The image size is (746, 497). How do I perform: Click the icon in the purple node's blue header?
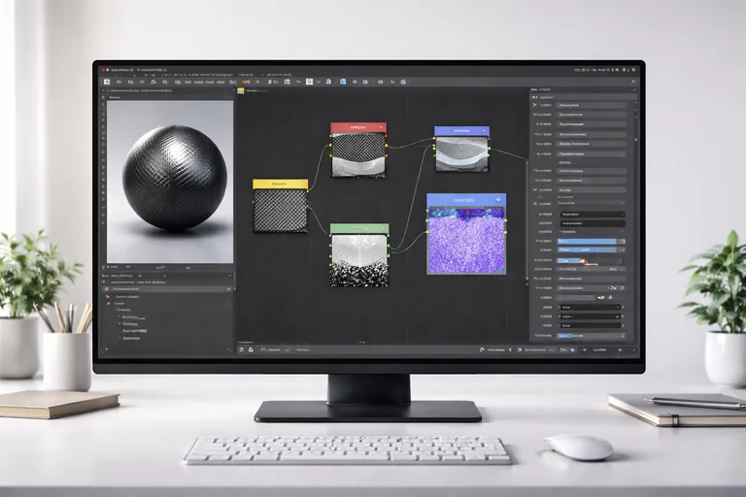click(x=498, y=200)
